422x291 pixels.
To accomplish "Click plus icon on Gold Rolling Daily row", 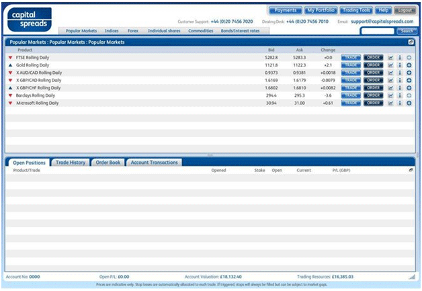I will [x=409, y=65].
